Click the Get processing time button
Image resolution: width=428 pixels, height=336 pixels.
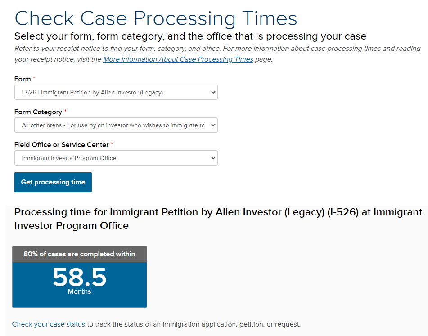click(53, 182)
